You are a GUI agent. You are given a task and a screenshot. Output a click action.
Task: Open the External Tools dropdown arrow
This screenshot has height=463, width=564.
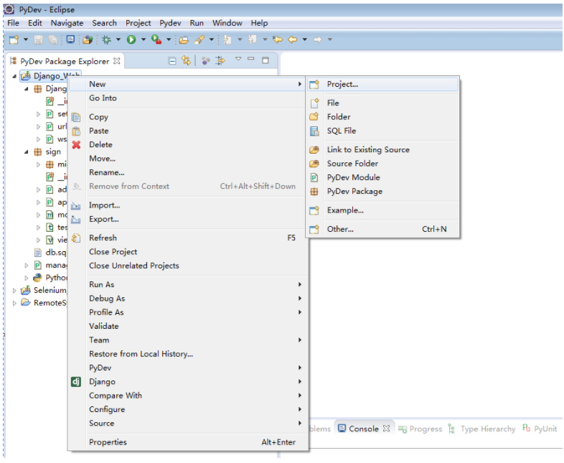(169, 39)
